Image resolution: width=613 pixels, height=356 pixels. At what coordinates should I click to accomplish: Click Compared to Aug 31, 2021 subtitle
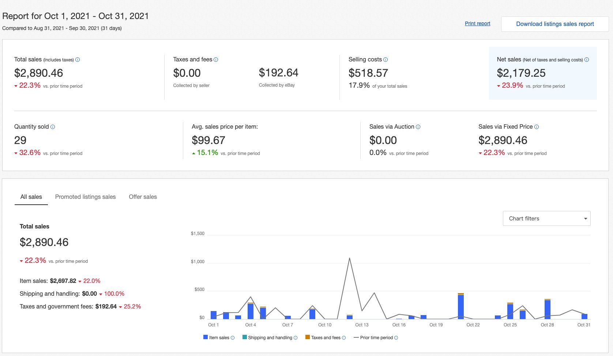(x=62, y=28)
